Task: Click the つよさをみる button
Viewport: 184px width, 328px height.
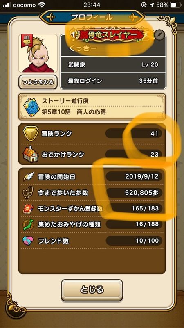Action: 38,82
